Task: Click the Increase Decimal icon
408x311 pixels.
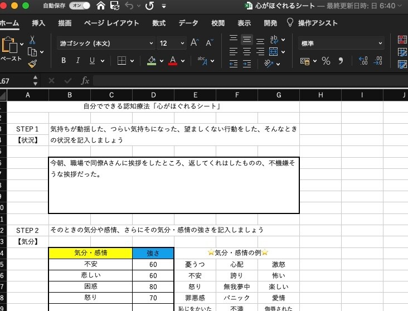Action: tap(363, 61)
